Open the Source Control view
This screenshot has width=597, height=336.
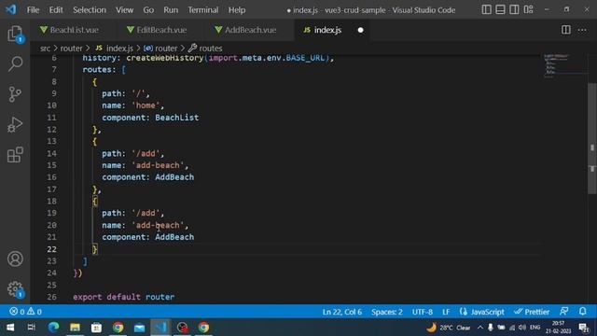tap(15, 94)
